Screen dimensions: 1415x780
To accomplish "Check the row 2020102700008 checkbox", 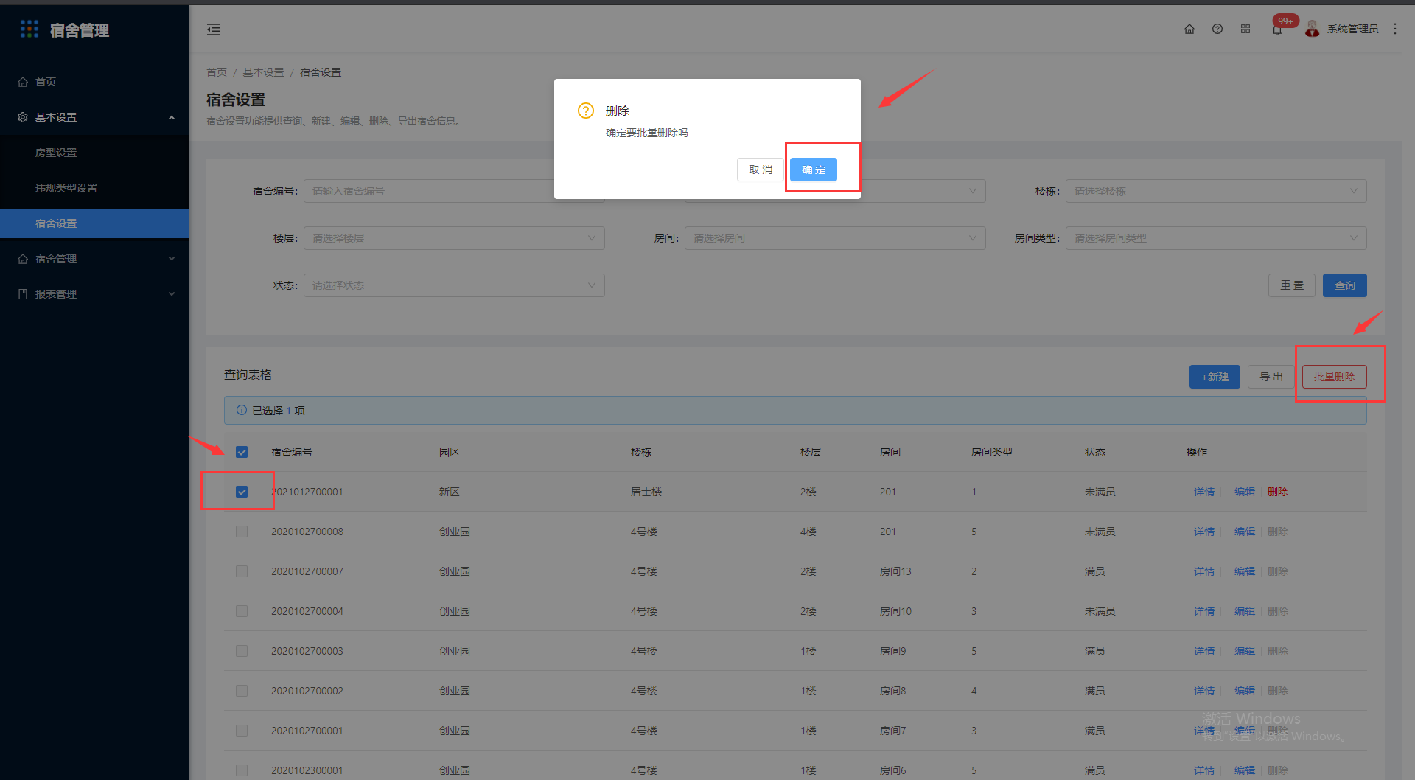I will tap(242, 532).
